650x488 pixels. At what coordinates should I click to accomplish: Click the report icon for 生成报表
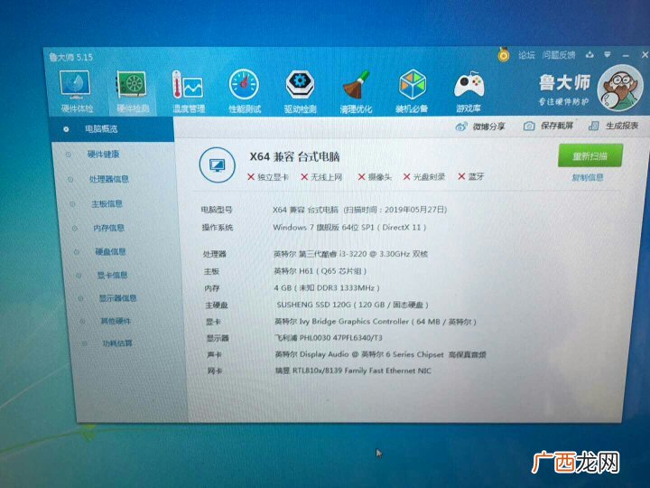[594, 126]
